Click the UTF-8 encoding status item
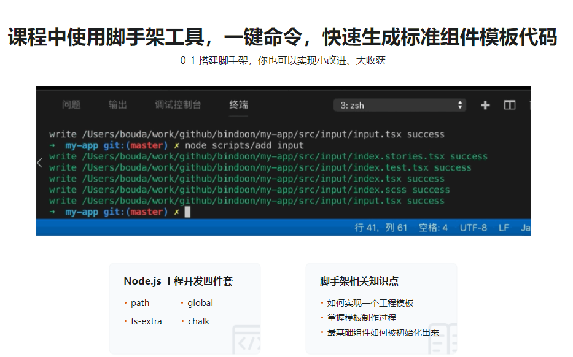This screenshot has width=573, height=357. (473, 228)
